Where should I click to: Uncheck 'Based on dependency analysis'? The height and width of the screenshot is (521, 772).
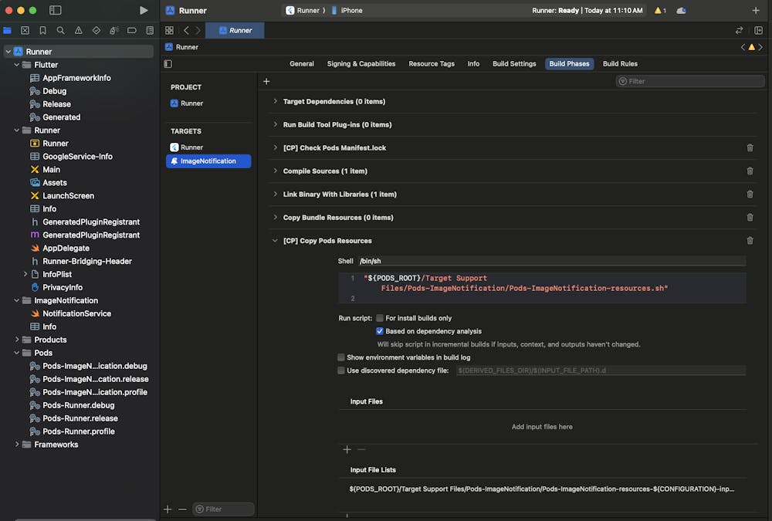click(380, 331)
